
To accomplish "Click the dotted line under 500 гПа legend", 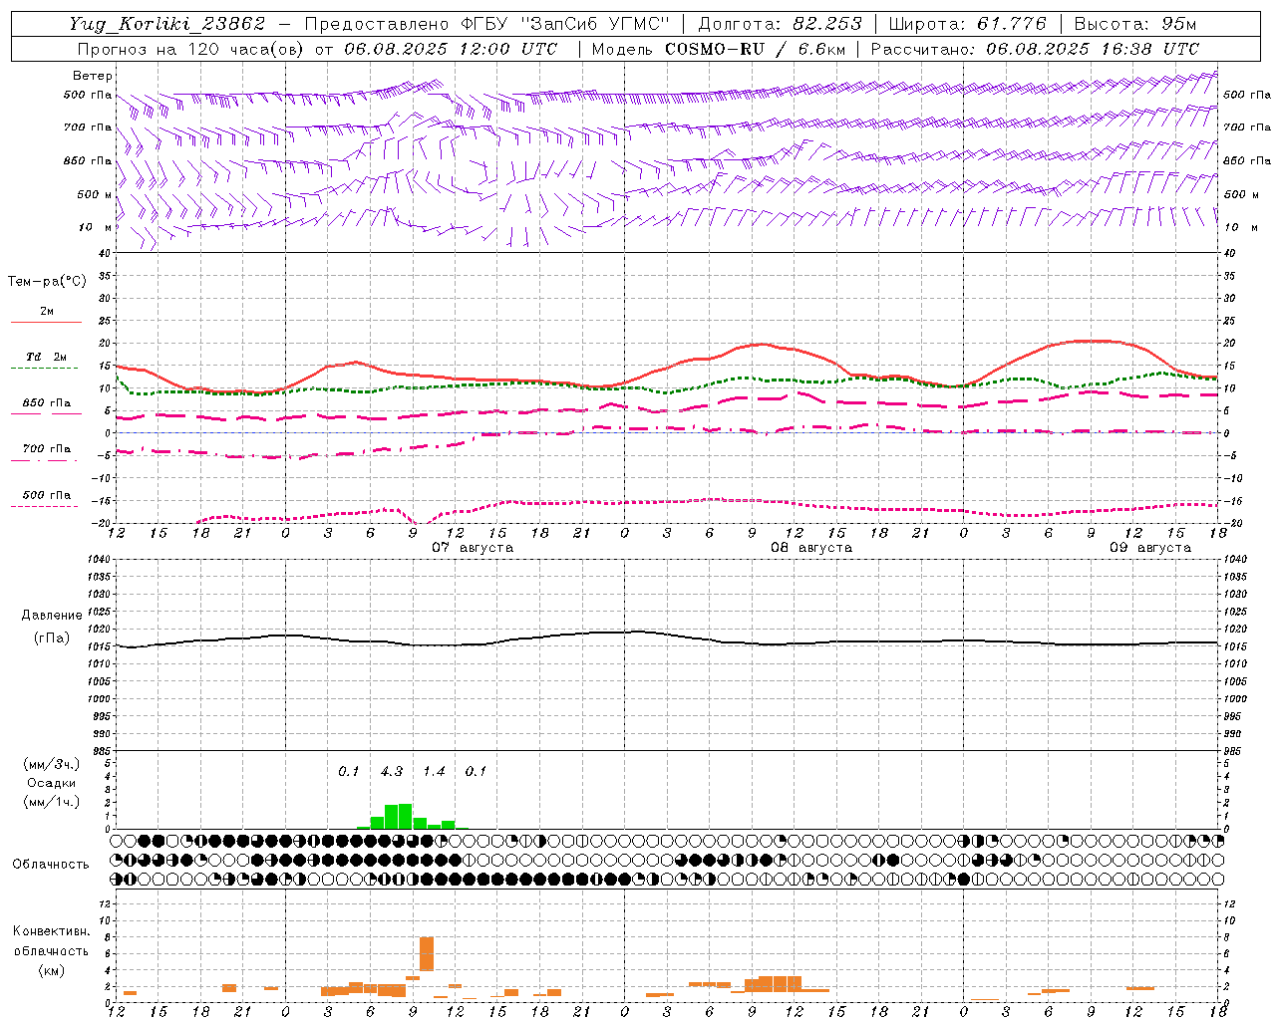I will (x=45, y=507).
